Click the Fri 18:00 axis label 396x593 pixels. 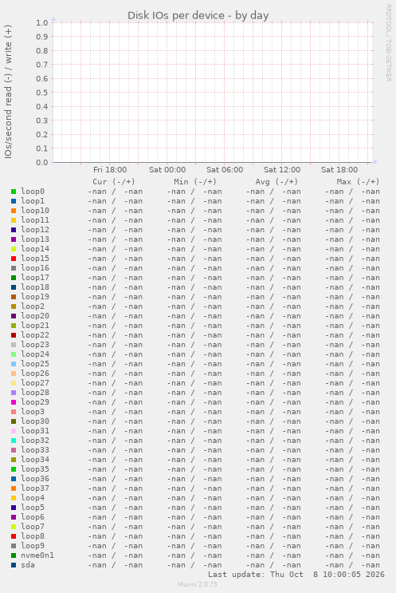point(110,170)
